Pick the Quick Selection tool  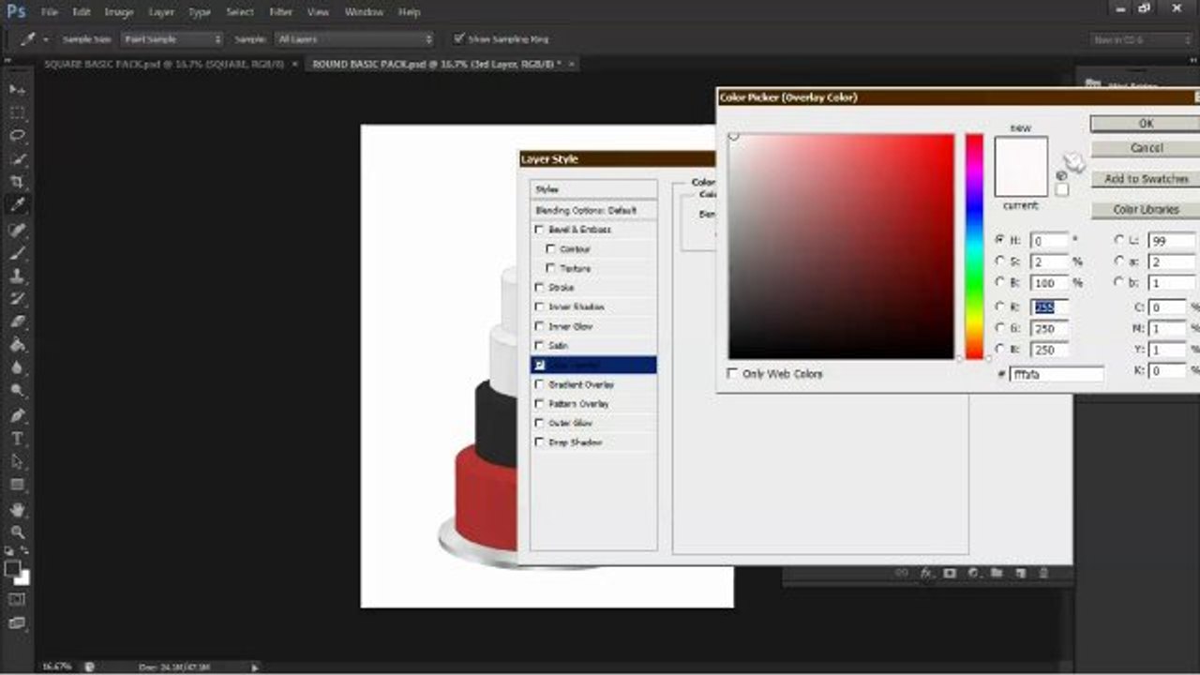point(17,159)
